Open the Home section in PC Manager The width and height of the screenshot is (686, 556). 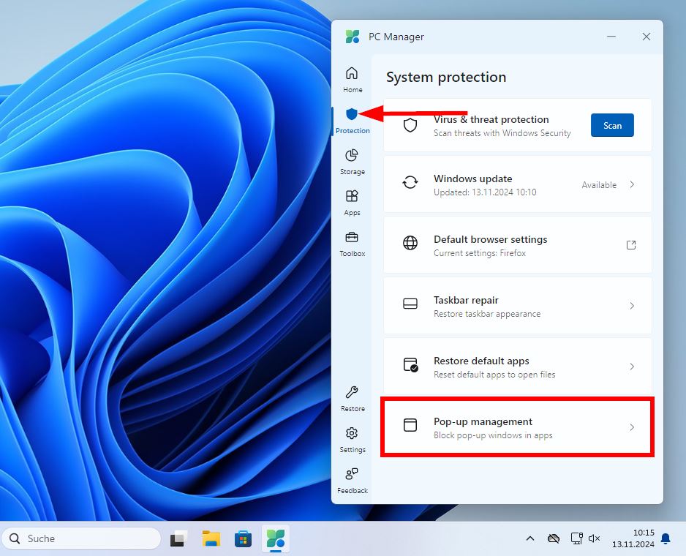[352, 77]
